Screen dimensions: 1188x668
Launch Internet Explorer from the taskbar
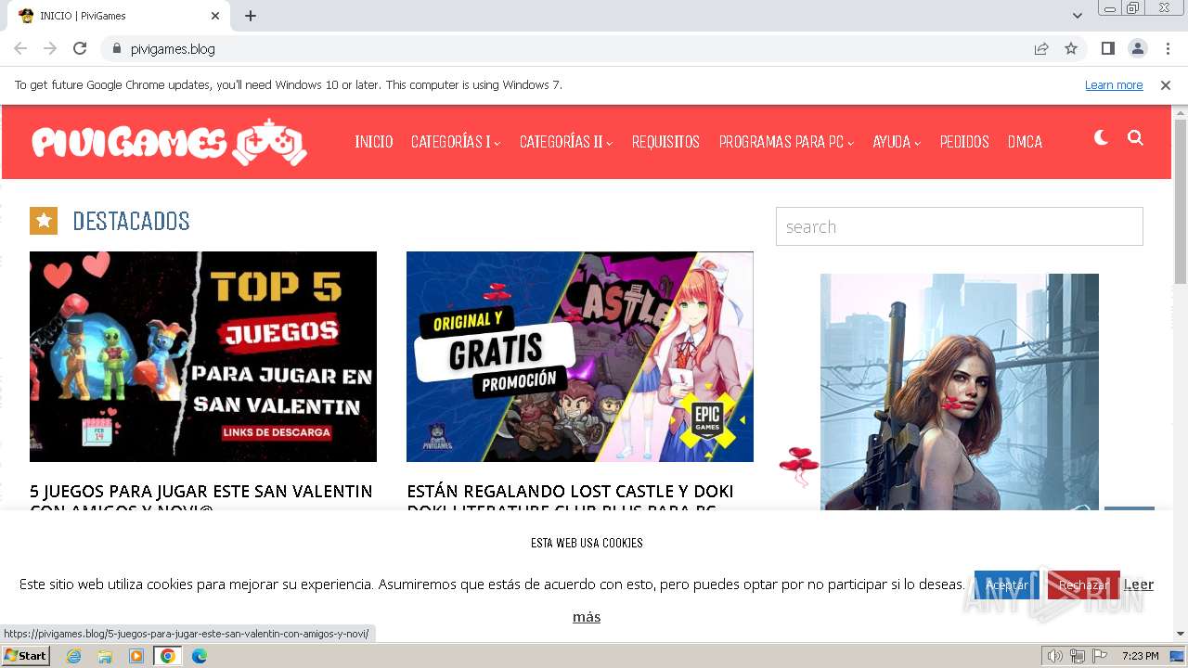pyautogui.click(x=73, y=656)
